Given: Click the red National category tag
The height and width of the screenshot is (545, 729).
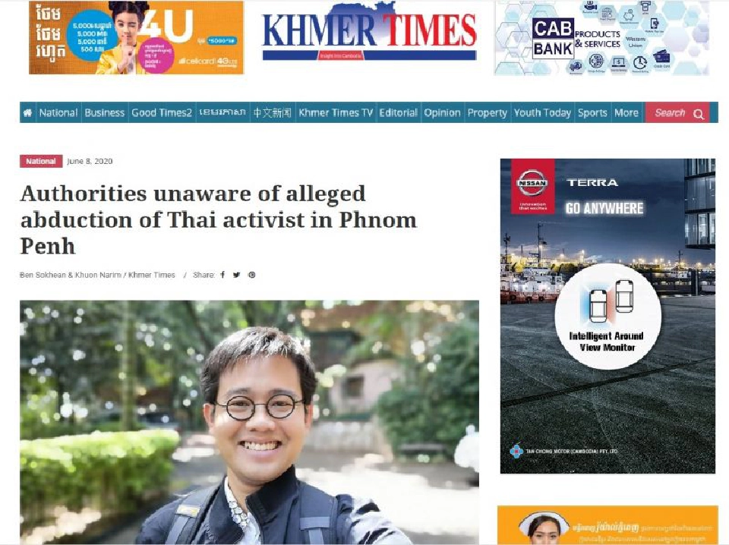Looking at the screenshot, I should pyautogui.click(x=41, y=161).
